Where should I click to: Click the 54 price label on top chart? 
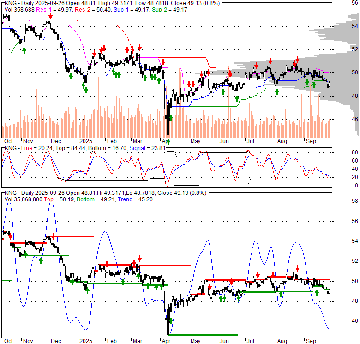click(355, 26)
